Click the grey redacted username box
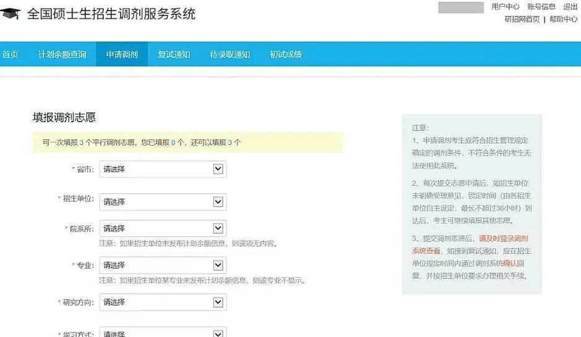581x337 pixels. [x=461, y=7]
